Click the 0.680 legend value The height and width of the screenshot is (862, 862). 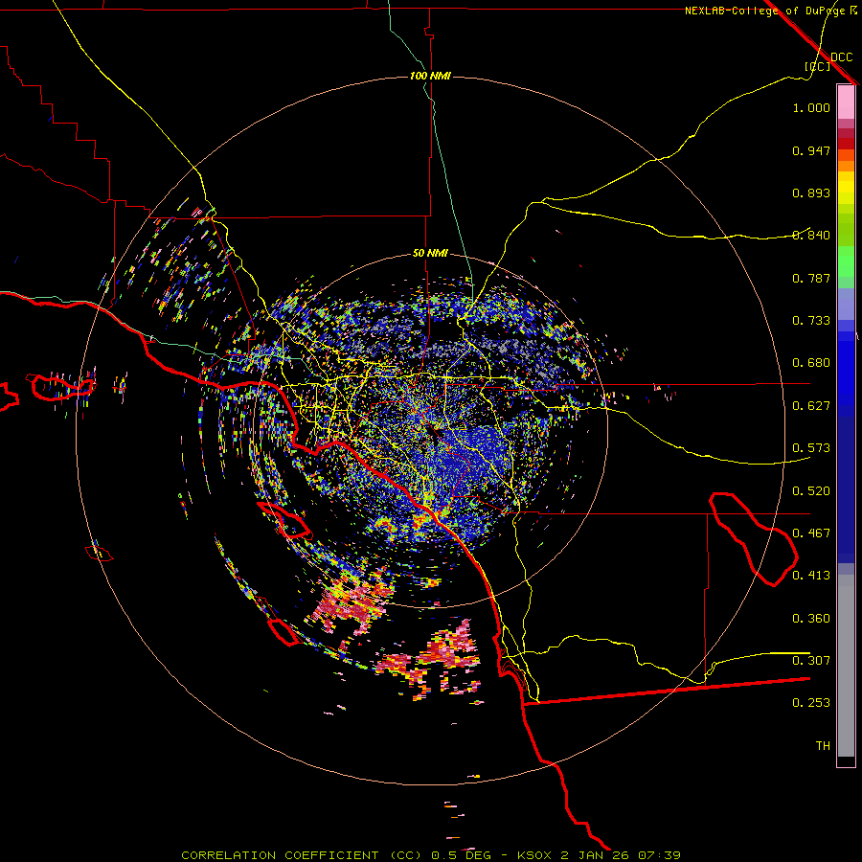pos(811,363)
